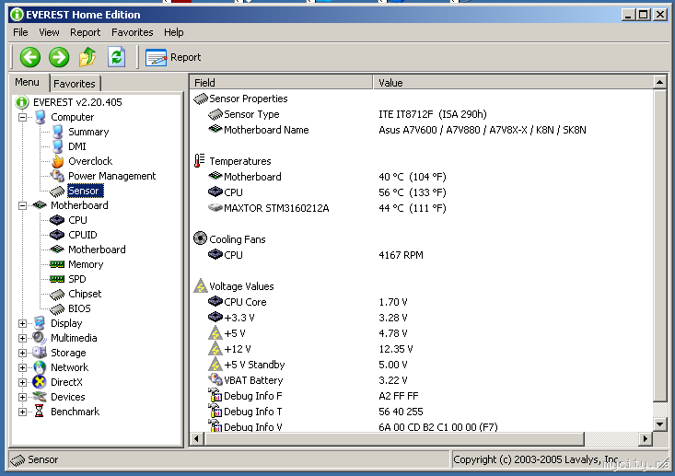Open Overclock via its flame icon
The height and width of the screenshot is (476, 675).
tap(57, 161)
